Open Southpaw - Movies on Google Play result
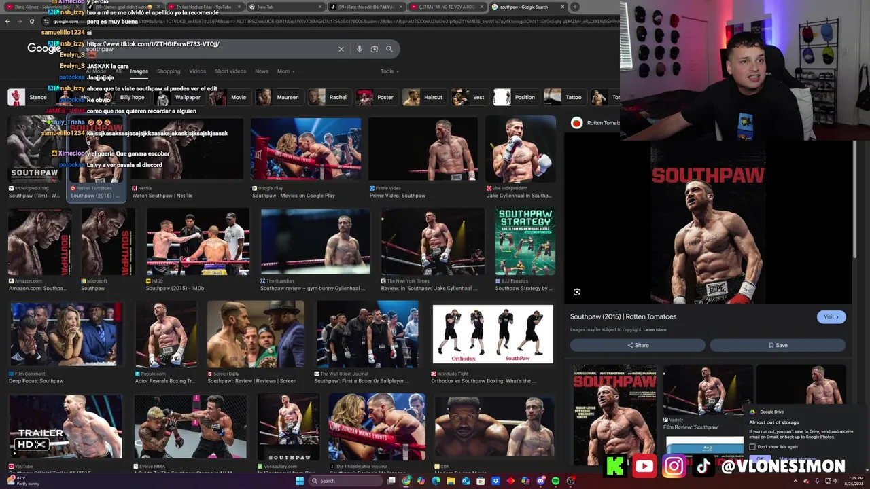This screenshot has height=489, width=870. [306, 158]
